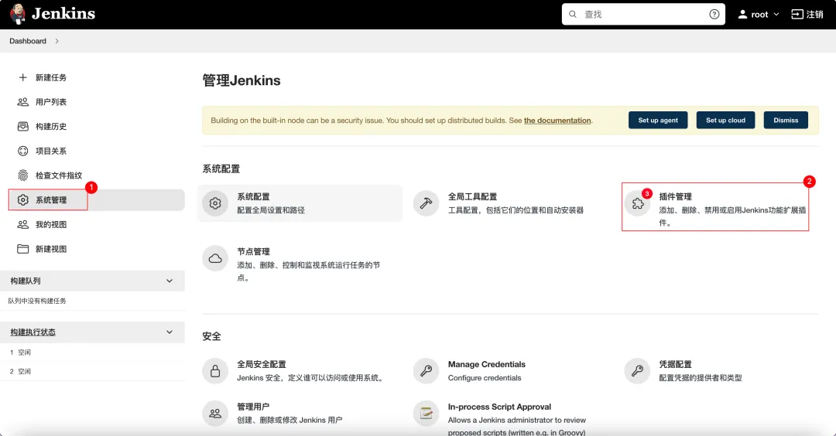Open the 节点管理 card title
This screenshot has width=836, height=436.
coord(253,251)
